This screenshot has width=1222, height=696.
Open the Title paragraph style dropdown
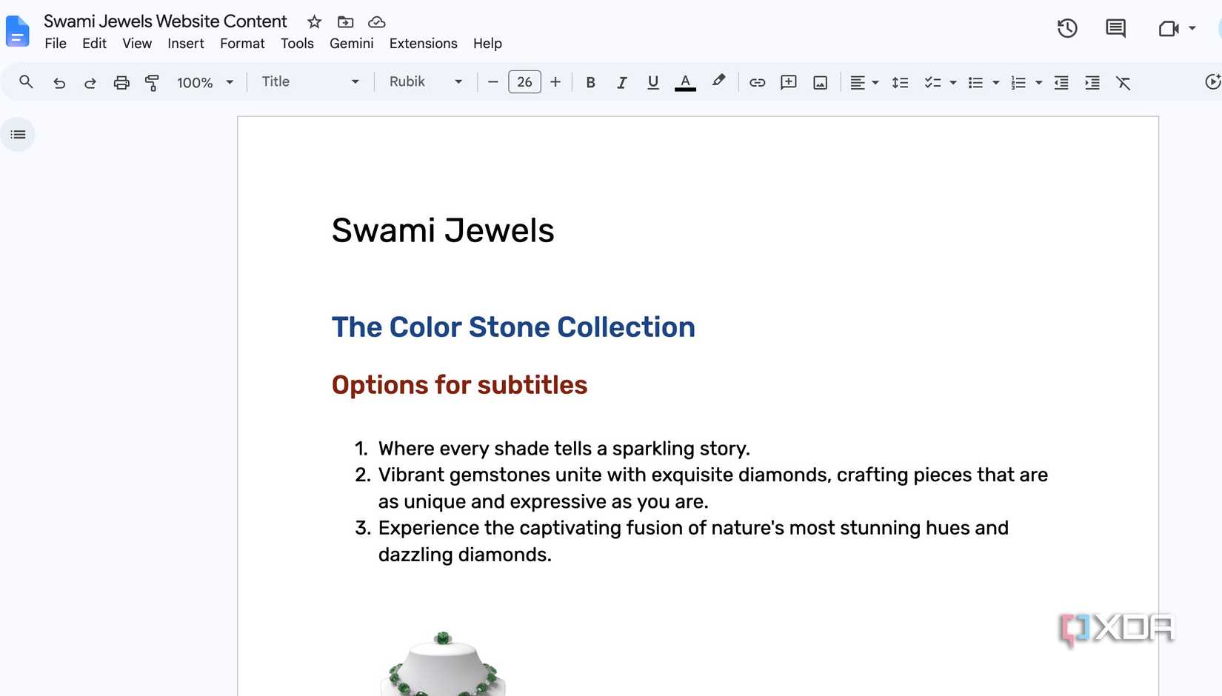[x=310, y=81]
